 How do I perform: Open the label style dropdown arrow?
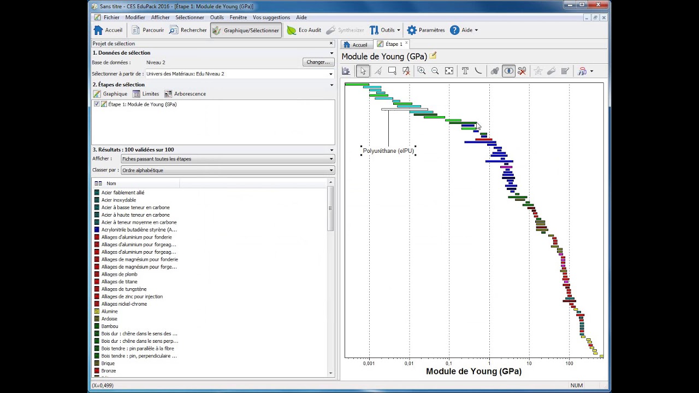click(x=591, y=72)
